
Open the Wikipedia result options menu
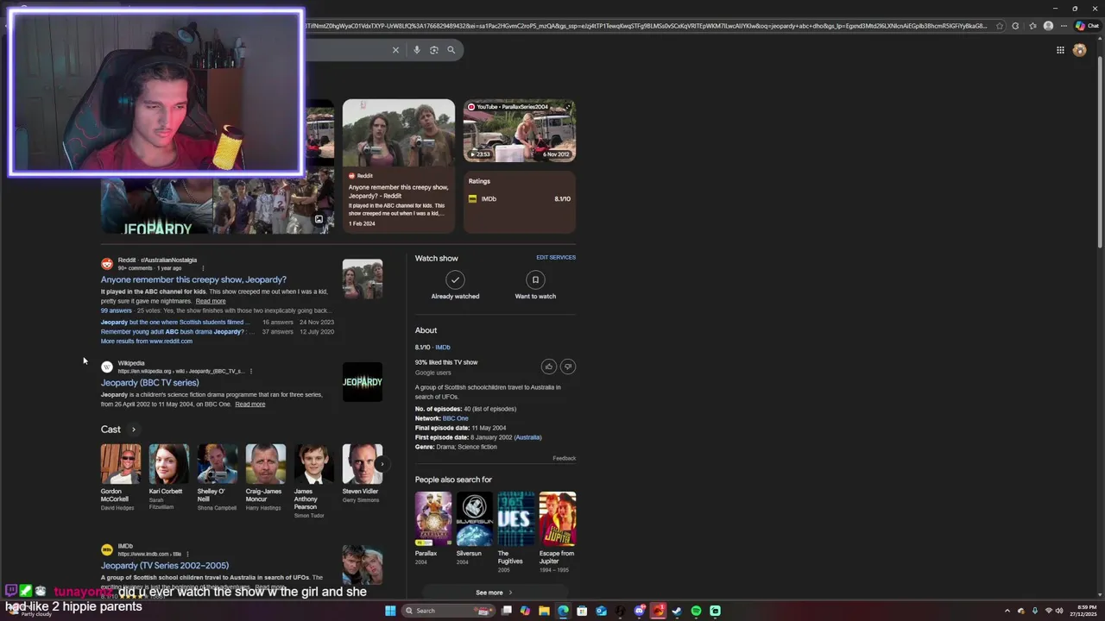point(251,371)
